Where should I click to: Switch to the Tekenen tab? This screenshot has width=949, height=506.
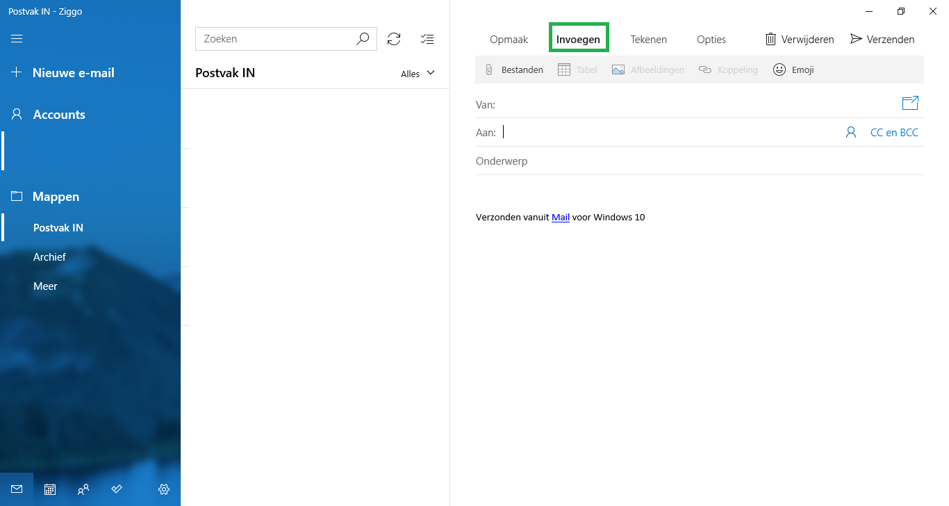(648, 40)
